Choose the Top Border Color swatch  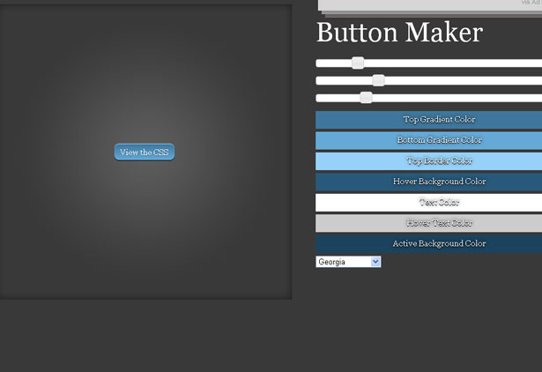click(x=428, y=161)
